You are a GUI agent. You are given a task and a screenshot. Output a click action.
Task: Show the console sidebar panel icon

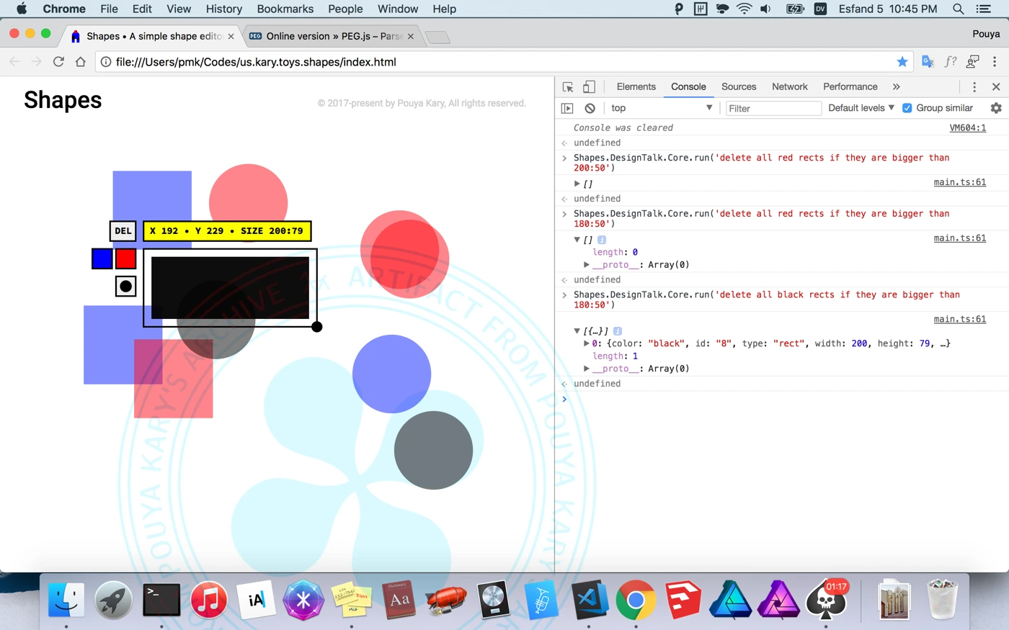tap(567, 108)
